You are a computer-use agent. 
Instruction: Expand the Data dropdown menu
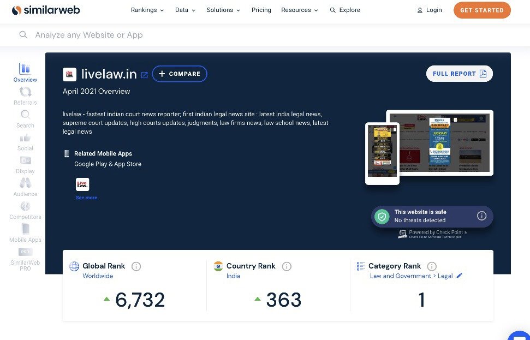(x=185, y=10)
